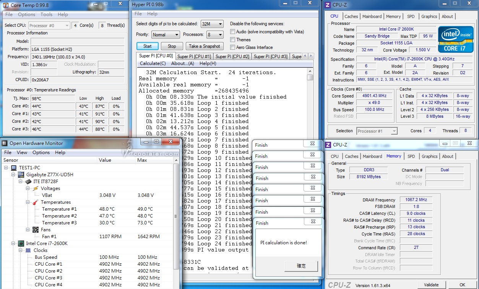Collapse the TEST1-PC tree node
Viewport: 479px width, 289px height.
tap(6, 168)
